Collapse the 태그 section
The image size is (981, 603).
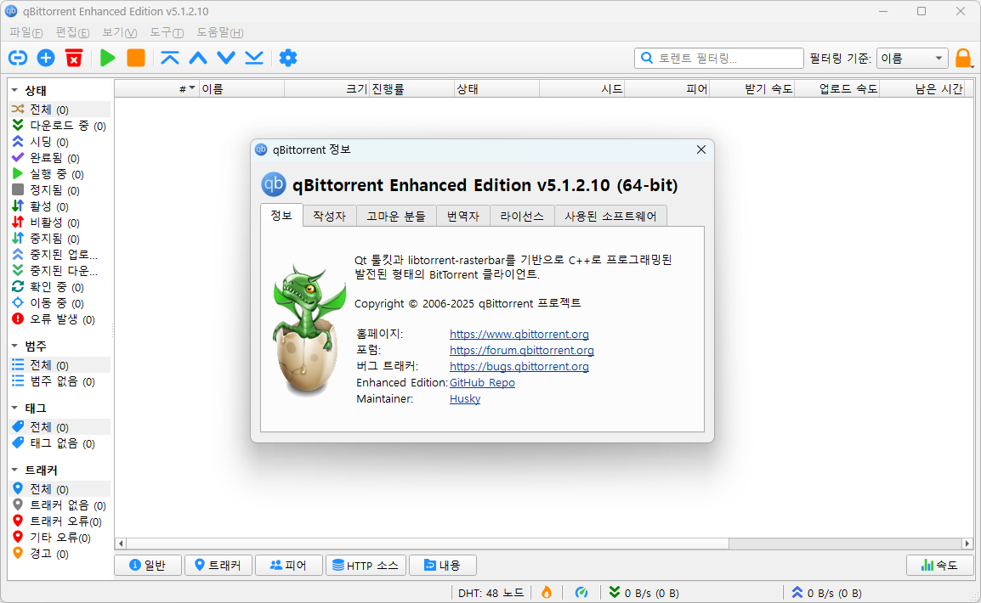click(14, 408)
